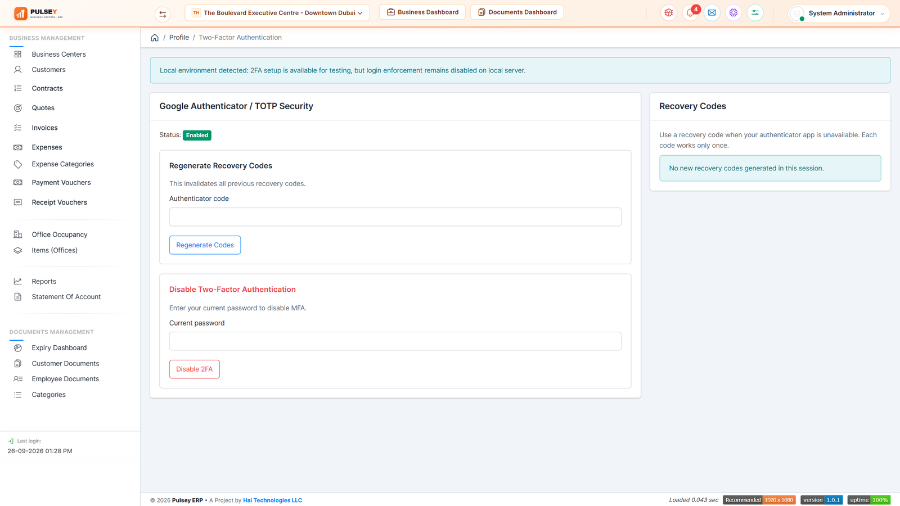The width and height of the screenshot is (900, 506).
Task: Open Expenses in the sidebar
Action: [x=47, y=147]
